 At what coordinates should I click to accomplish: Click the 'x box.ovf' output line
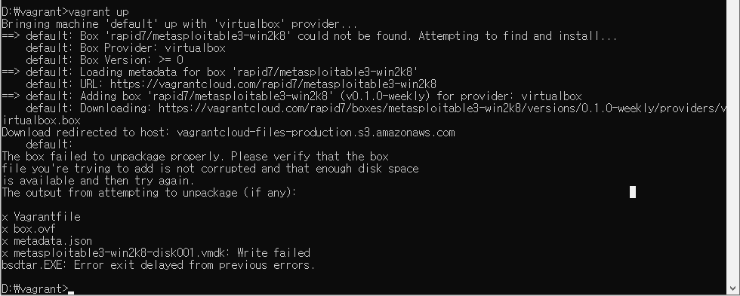(29, 229)
